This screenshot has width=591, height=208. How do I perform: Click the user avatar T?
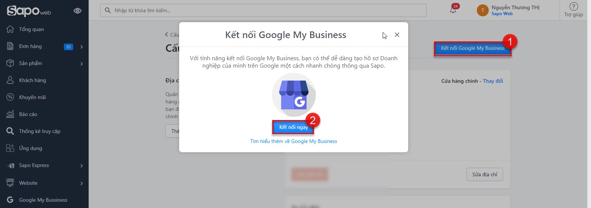point(482,10)
